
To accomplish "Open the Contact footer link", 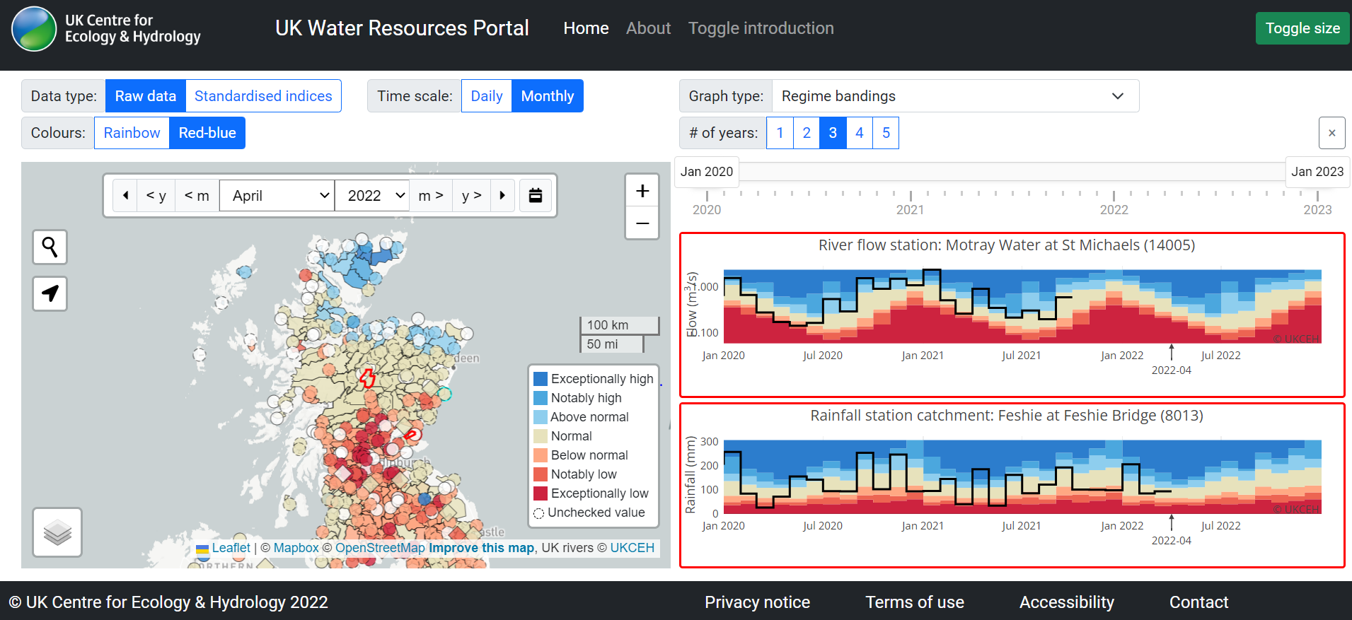I will click(x=1198, y=602).
